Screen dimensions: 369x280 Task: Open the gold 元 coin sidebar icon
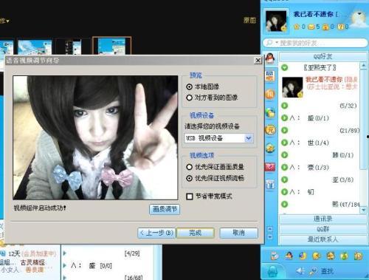[x=270, y=130]
